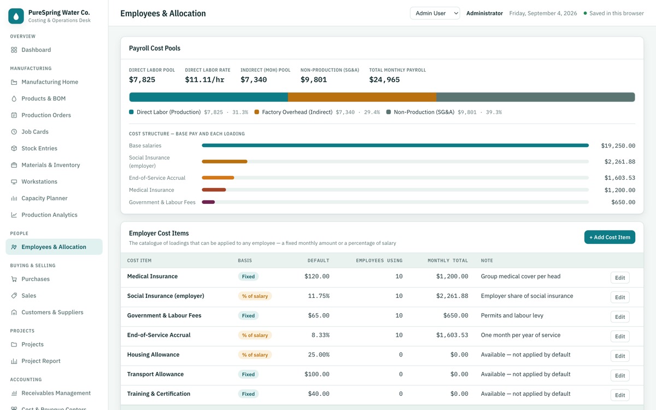Edit the Transport Allowance item

[x=620, y=376]
